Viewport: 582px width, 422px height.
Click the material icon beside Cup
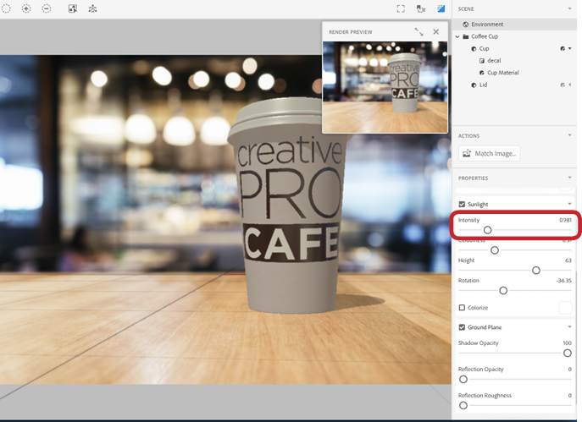click(x=563, y=49)
